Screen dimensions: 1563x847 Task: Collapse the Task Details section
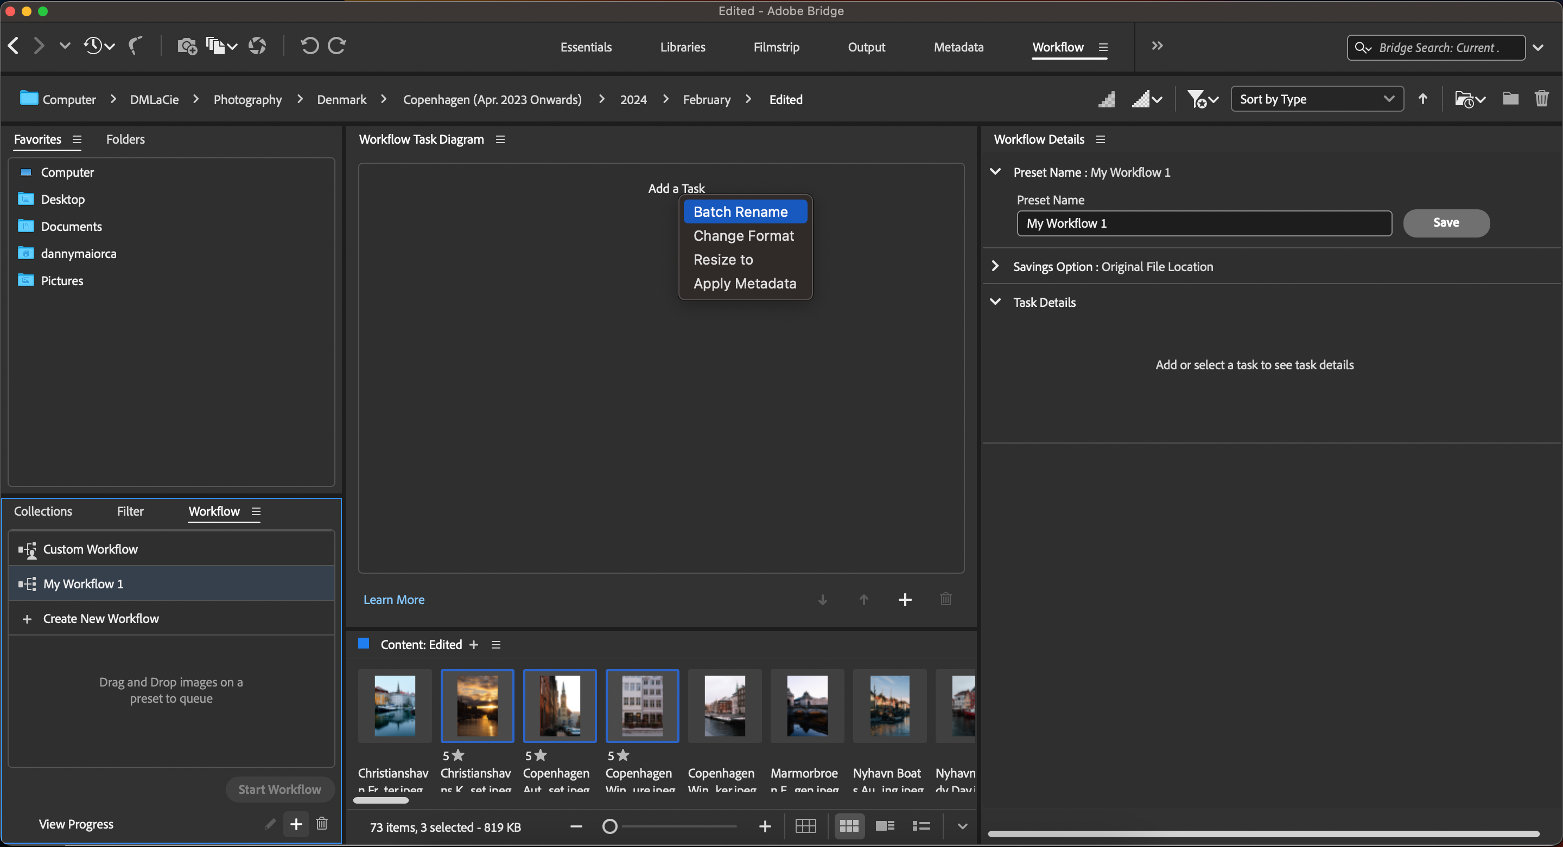995,302
